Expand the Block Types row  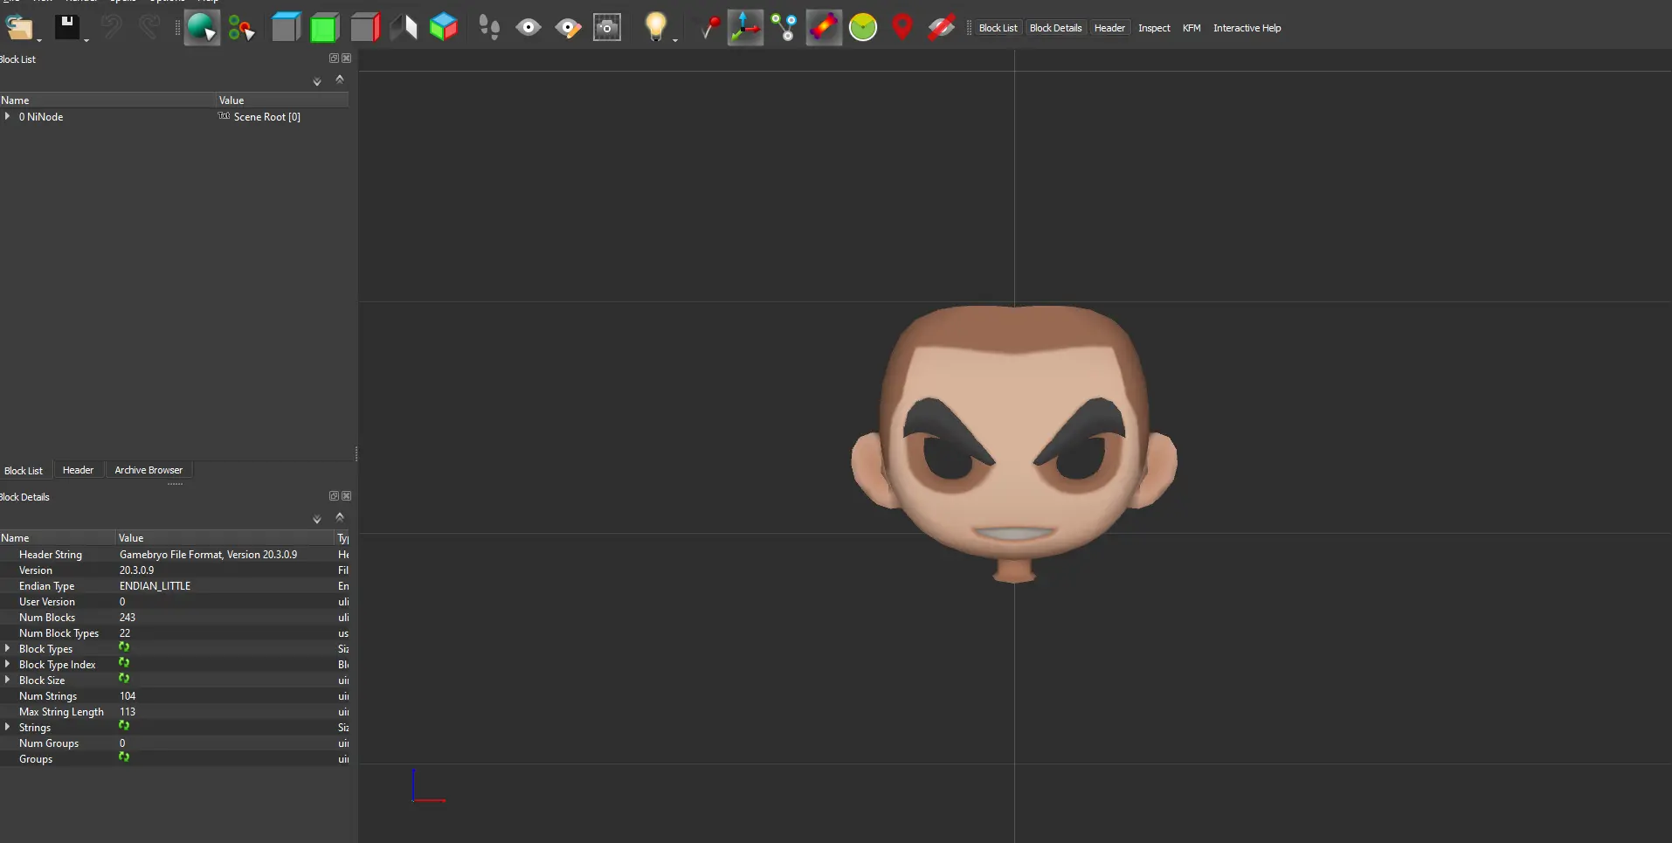(x=8, y=648)
